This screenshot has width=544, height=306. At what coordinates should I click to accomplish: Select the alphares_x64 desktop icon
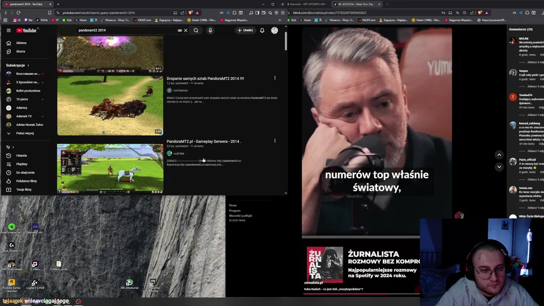35,229
